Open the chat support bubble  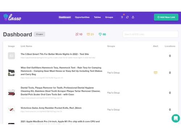[176, 118]
